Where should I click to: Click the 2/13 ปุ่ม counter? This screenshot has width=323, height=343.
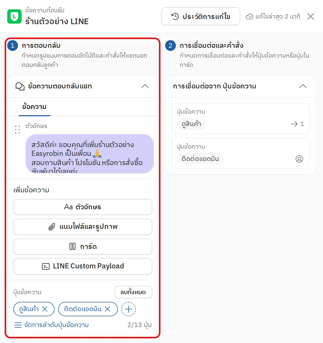[140, 325]
